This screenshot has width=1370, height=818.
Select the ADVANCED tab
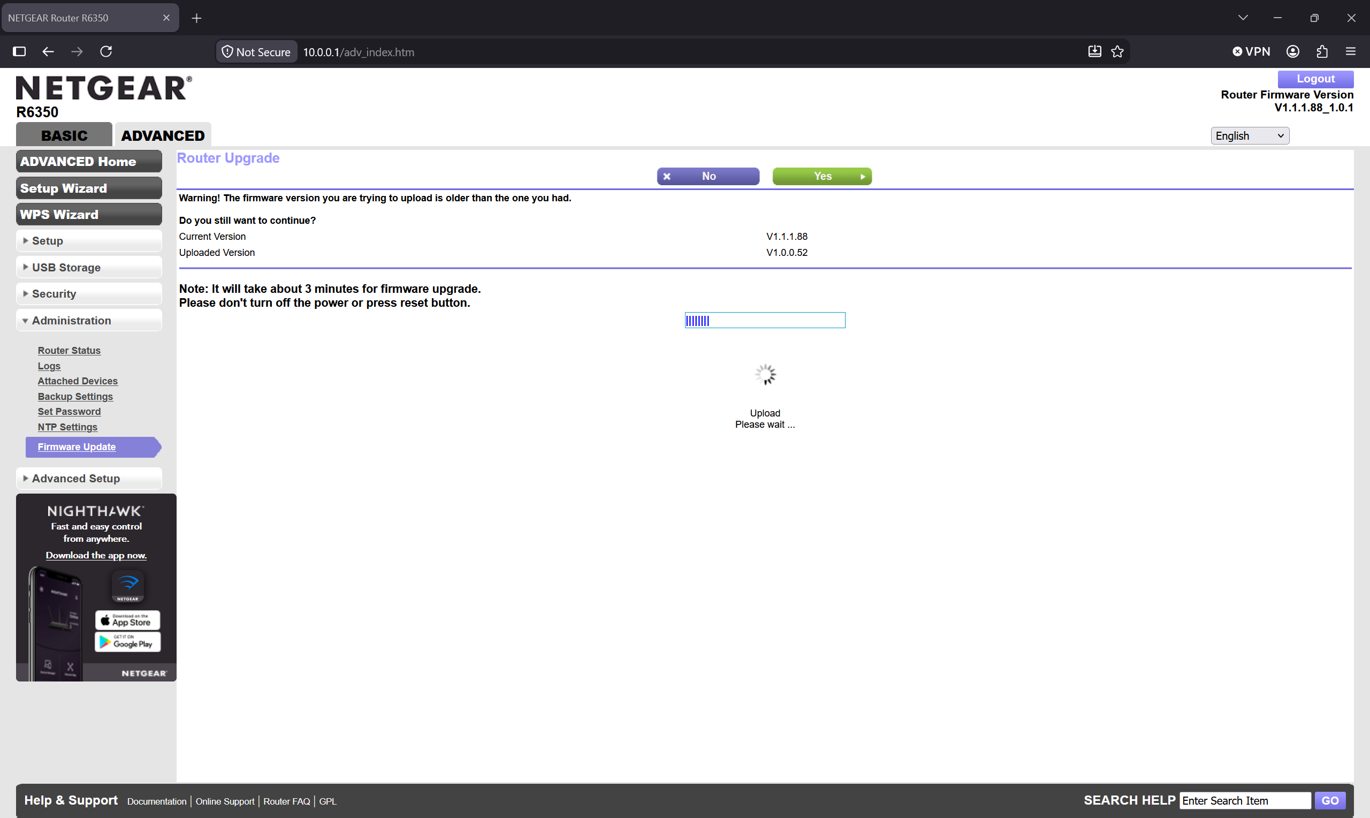(x=163, y=135)
